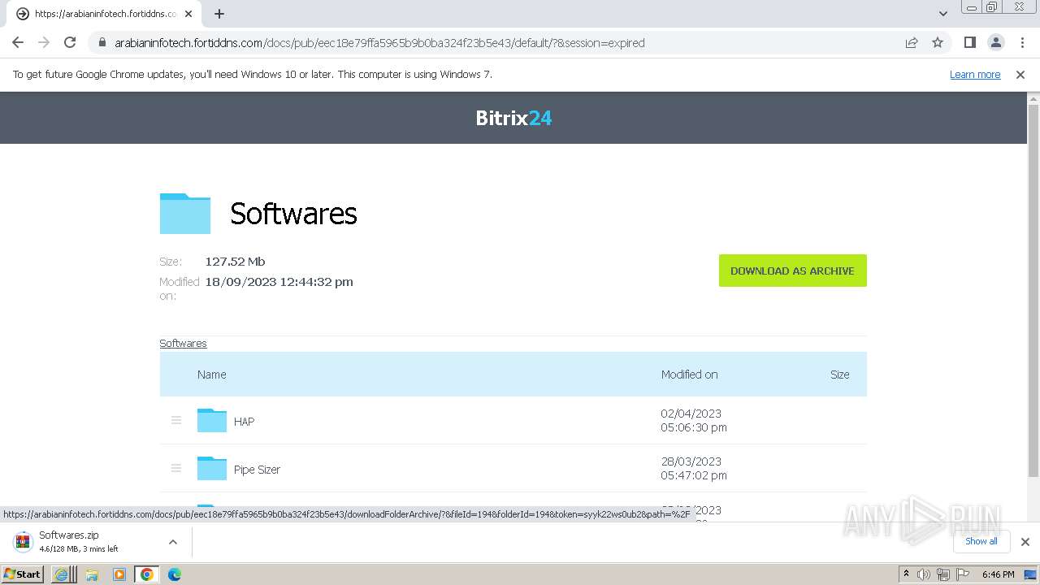The width and height of the screenshot is (1040, 585).
Task: Open the side panel icon
Action: (x=969, y=42)
